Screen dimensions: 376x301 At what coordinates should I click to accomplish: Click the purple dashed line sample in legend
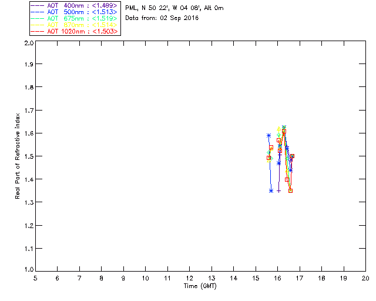[38, 5]
